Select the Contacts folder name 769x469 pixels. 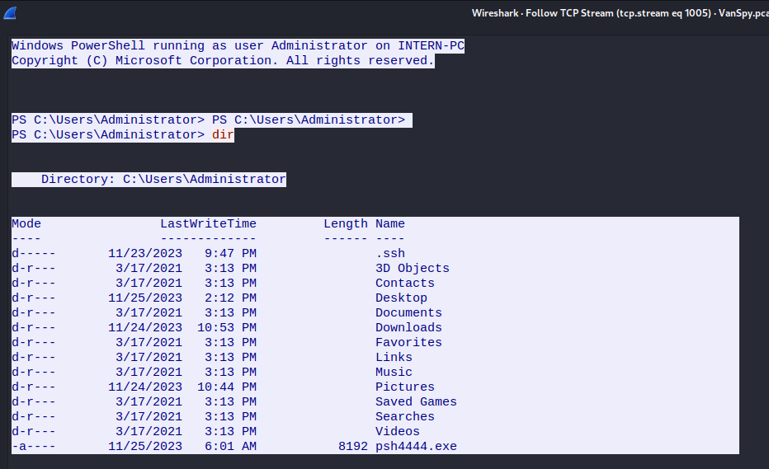click(405, 284)
